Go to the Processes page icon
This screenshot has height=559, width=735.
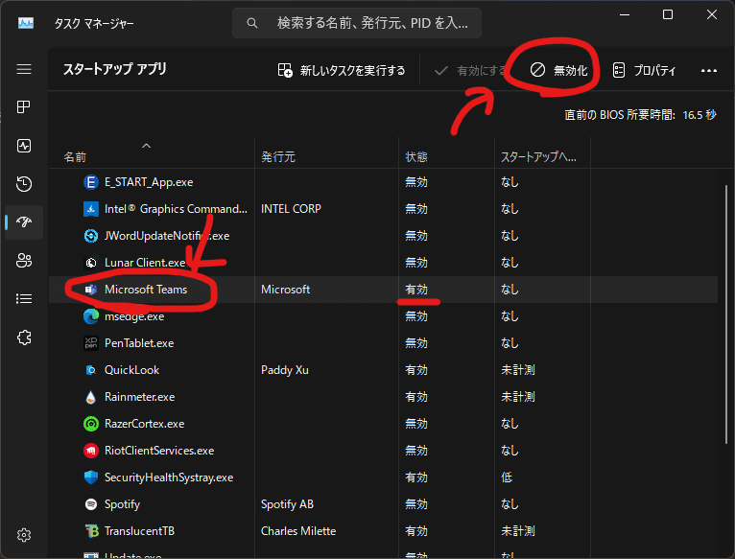[24, 107]
